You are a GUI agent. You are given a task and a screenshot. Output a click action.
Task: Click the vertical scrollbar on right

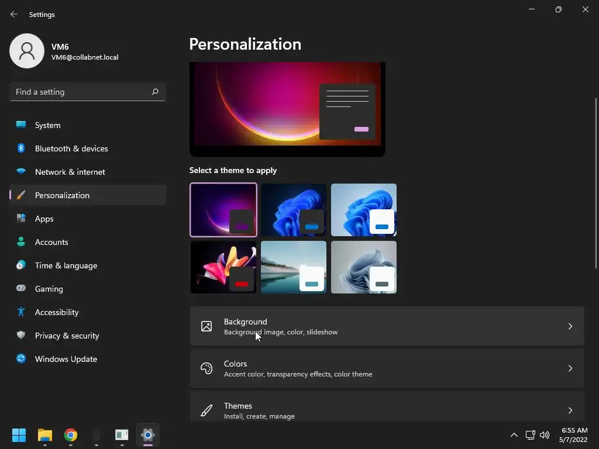[596, 183]
